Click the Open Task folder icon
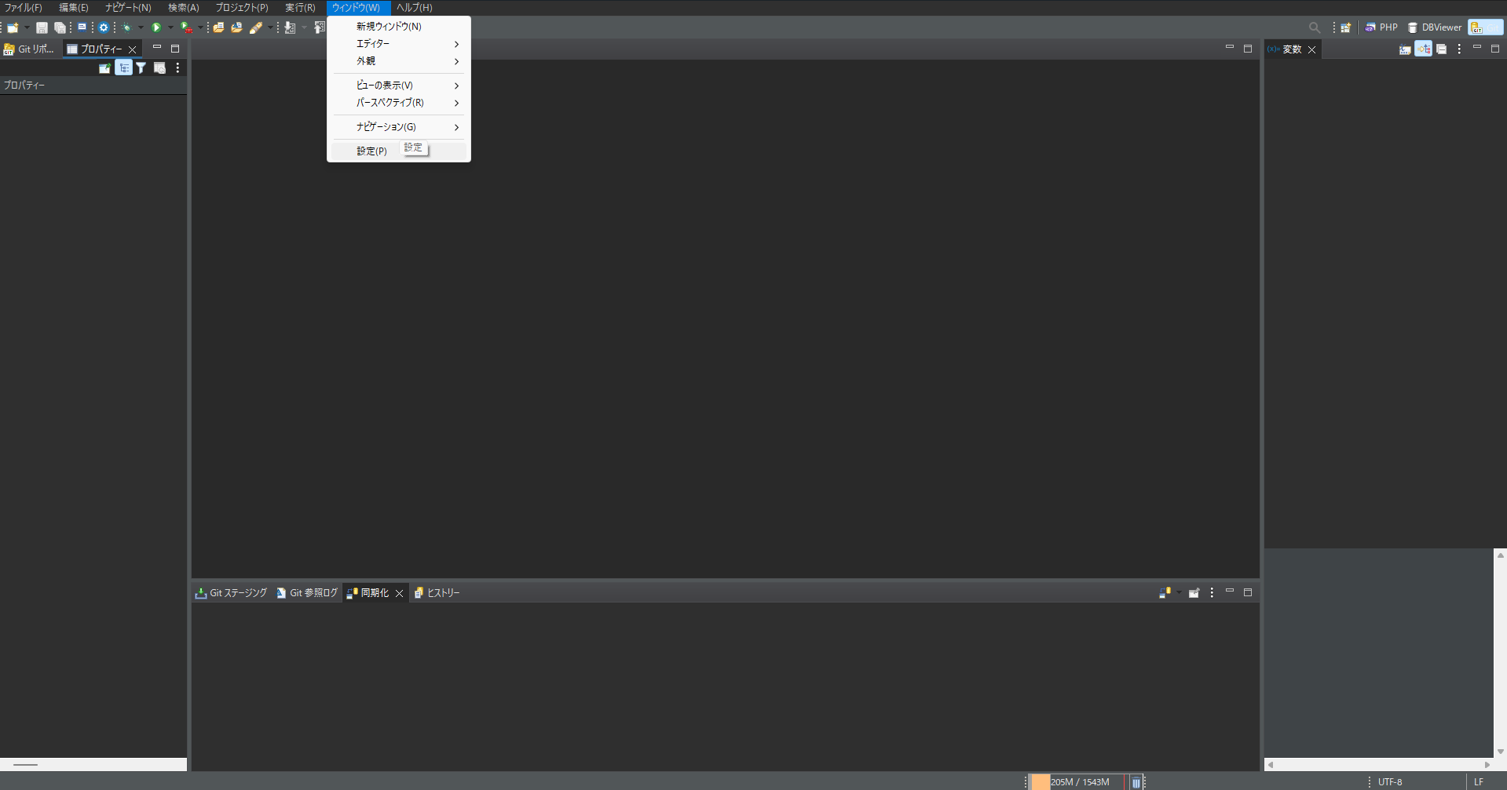Screen dimensions: 1507x790 pos(236,27)
